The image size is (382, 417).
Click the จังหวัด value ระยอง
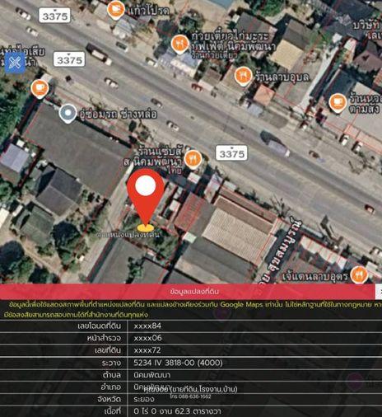[144, 399]
